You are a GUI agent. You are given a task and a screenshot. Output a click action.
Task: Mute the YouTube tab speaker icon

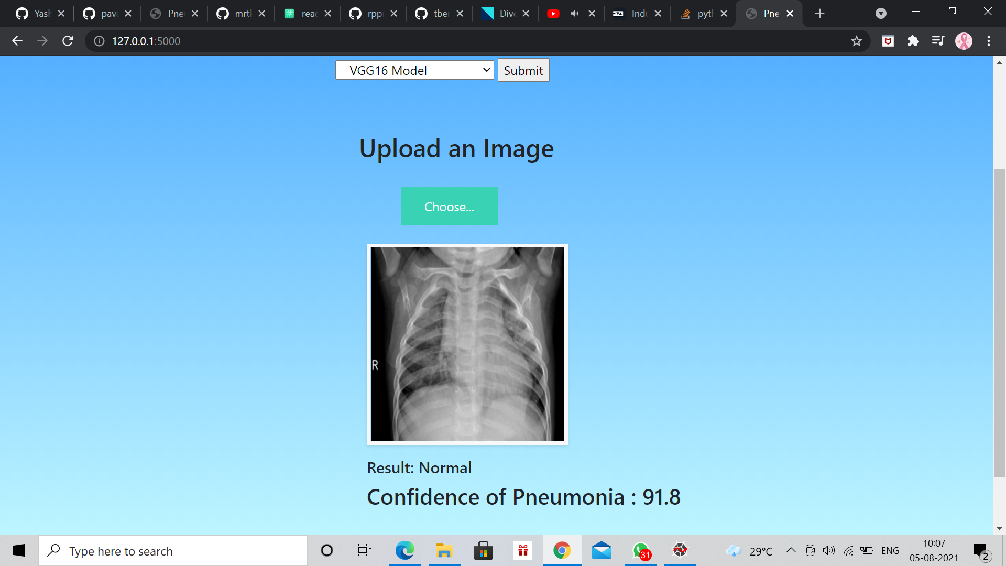pos(574,13)
